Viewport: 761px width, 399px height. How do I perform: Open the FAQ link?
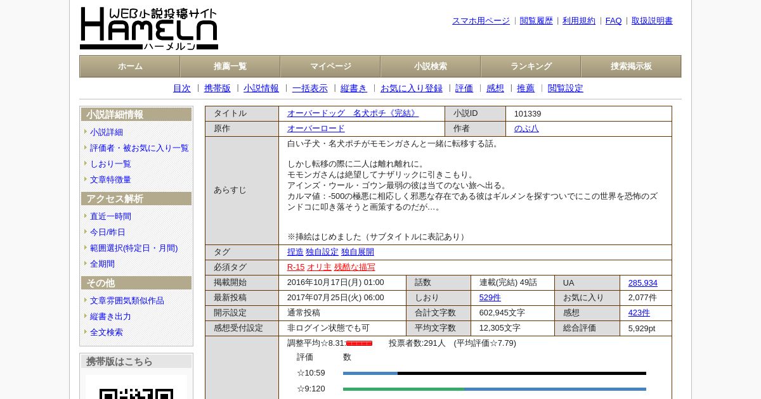[614, 21]
